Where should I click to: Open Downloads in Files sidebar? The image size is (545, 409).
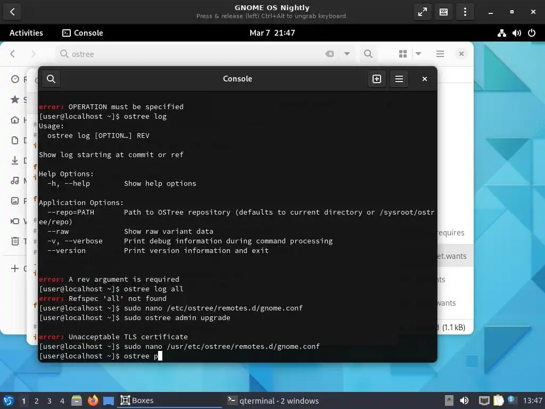pyautogui.click(x=16, y=161)
